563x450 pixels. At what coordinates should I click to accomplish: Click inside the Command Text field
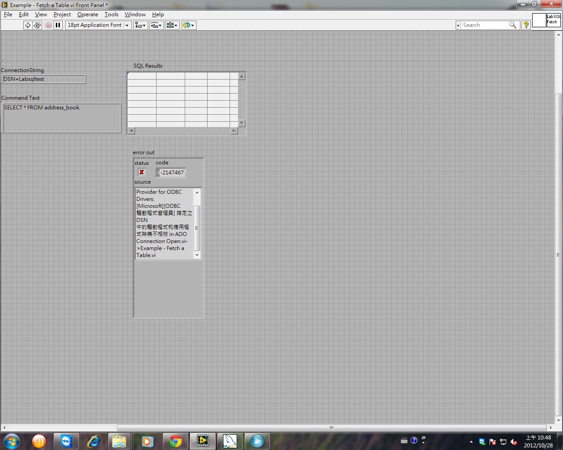tap(62, 118)
